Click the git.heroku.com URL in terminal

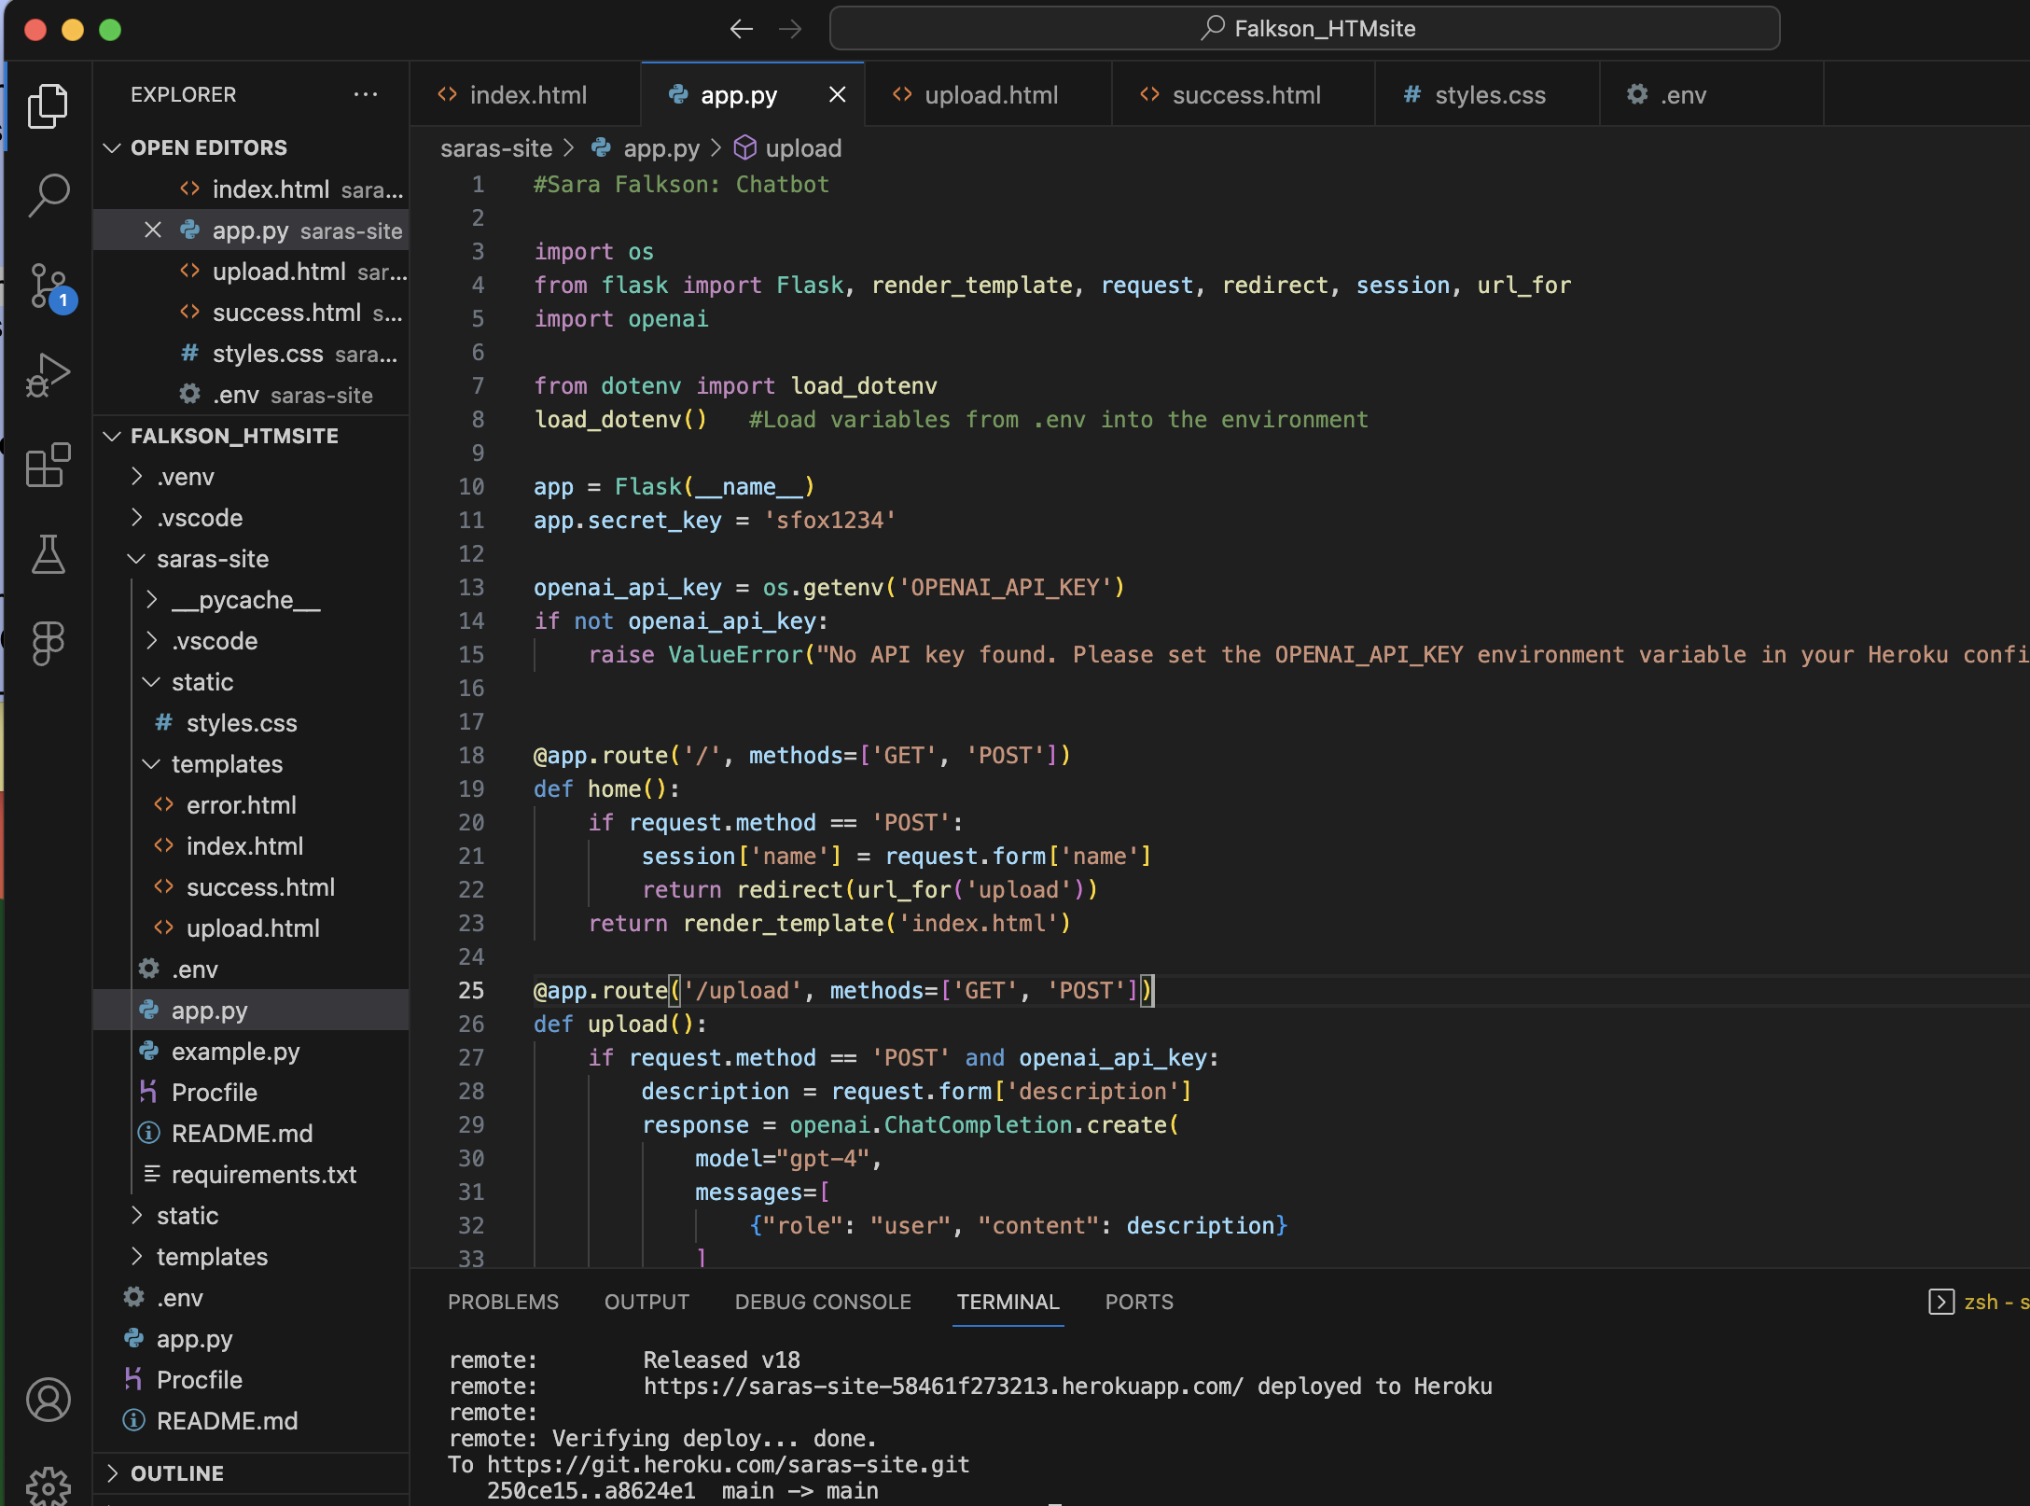click(x=729, y=1464)
